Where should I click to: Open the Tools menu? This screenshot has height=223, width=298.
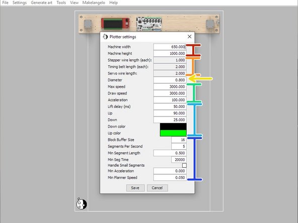pyautogui.click(x=61, y=3)
